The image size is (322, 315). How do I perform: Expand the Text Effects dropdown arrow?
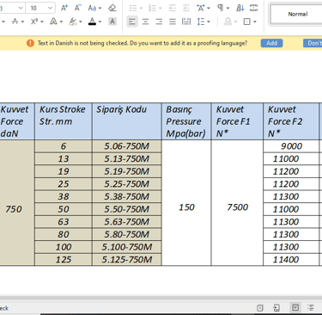[61, 22]
